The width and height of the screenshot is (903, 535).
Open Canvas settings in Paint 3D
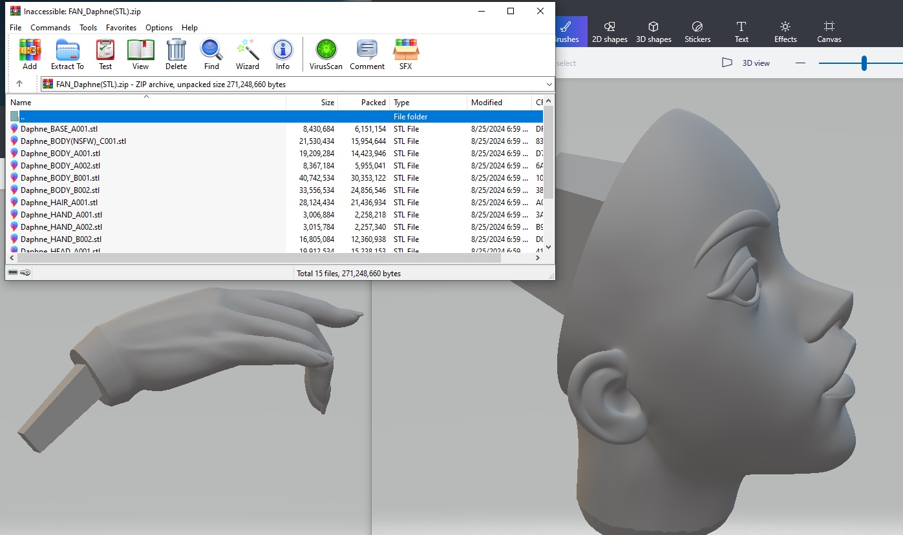click(829, 32)
